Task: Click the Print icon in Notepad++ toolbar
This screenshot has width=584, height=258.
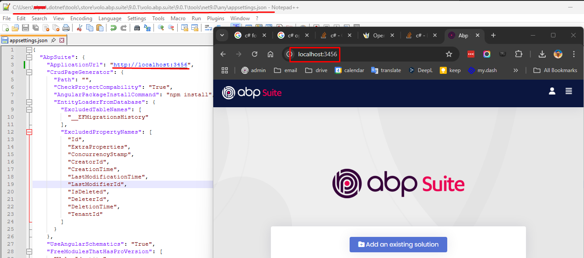Action: click(66, 28)
